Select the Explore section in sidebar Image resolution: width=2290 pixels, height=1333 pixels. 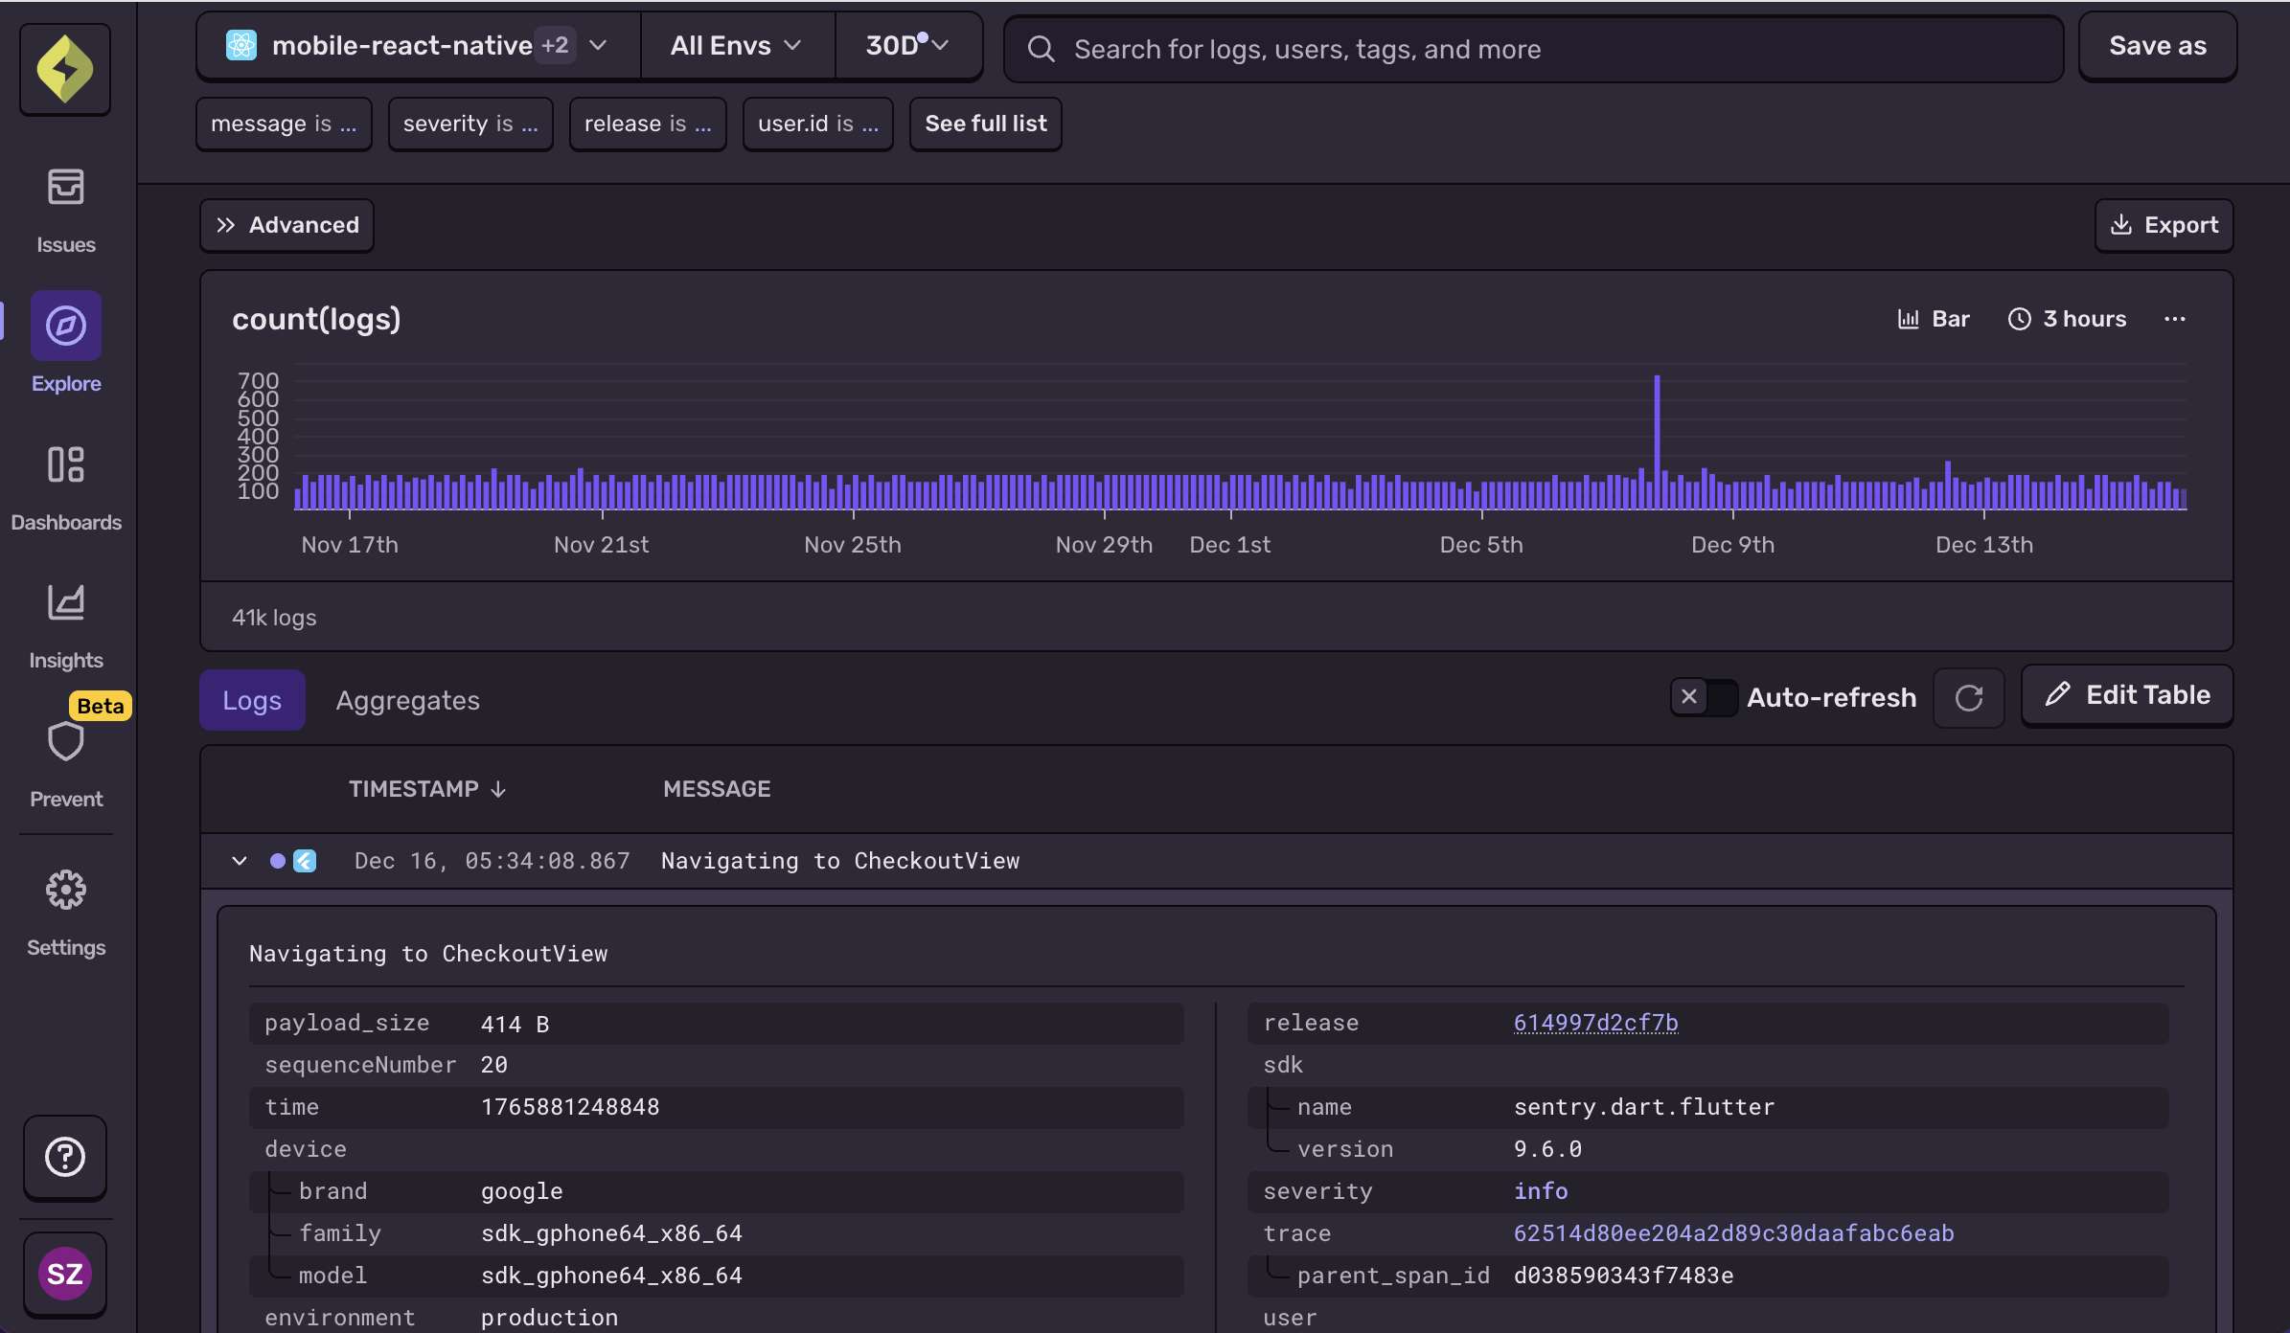(x=65, y=345)
